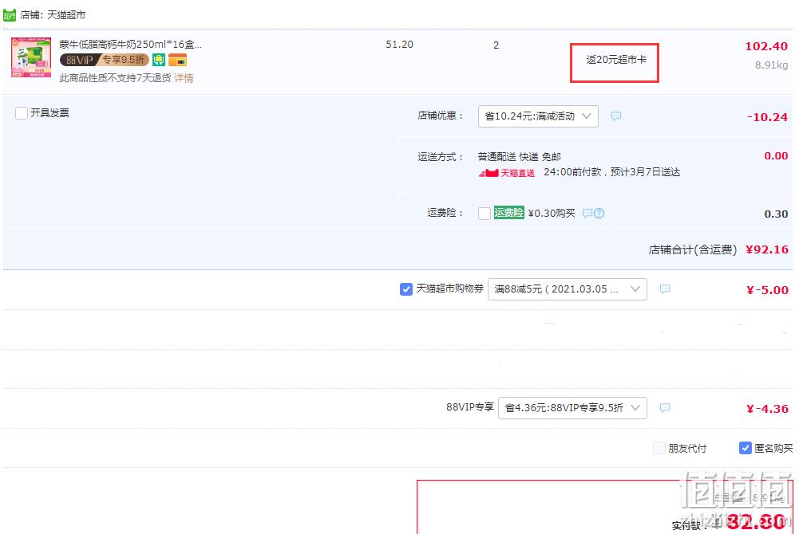Click the message icon beside 运费险 price
The image size is (799, 534).
[587, 213]
